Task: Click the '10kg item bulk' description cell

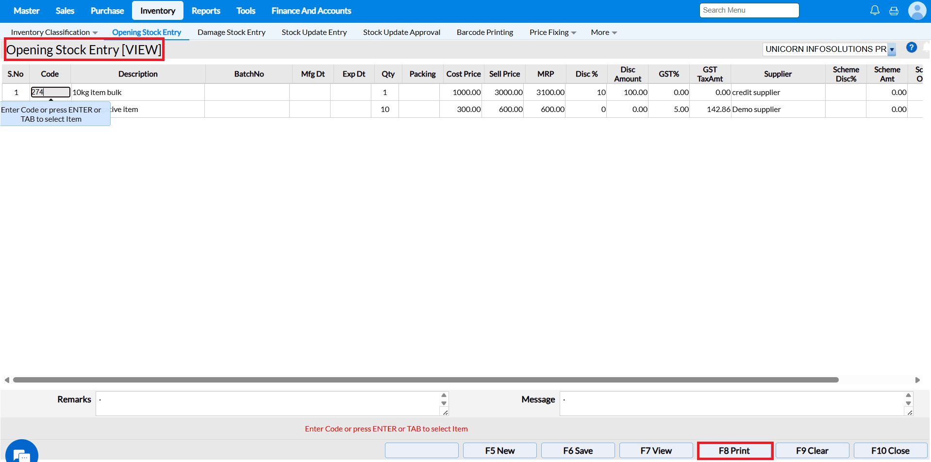Action: (x=138, y=92)
